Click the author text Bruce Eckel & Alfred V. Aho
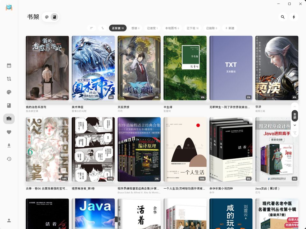Screen dimensions: 306x229 [x=139, y=192]
